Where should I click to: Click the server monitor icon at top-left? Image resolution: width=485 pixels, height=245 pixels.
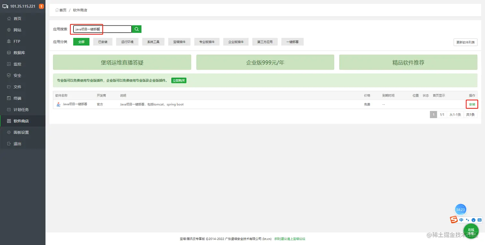[x=5, y=6]
